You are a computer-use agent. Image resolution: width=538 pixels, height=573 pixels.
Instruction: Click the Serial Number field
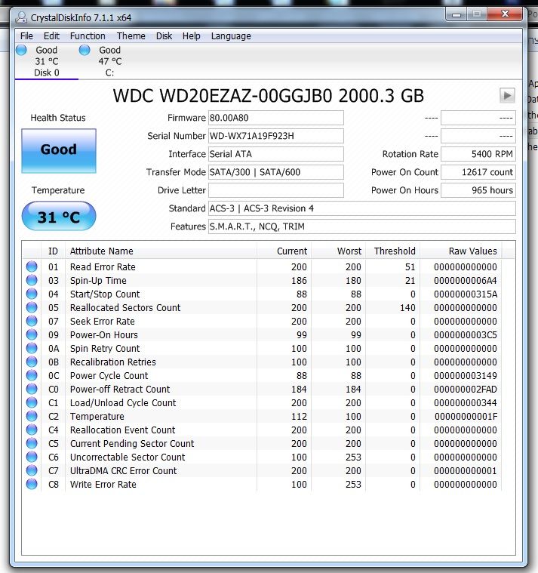(x=275, y=136)
